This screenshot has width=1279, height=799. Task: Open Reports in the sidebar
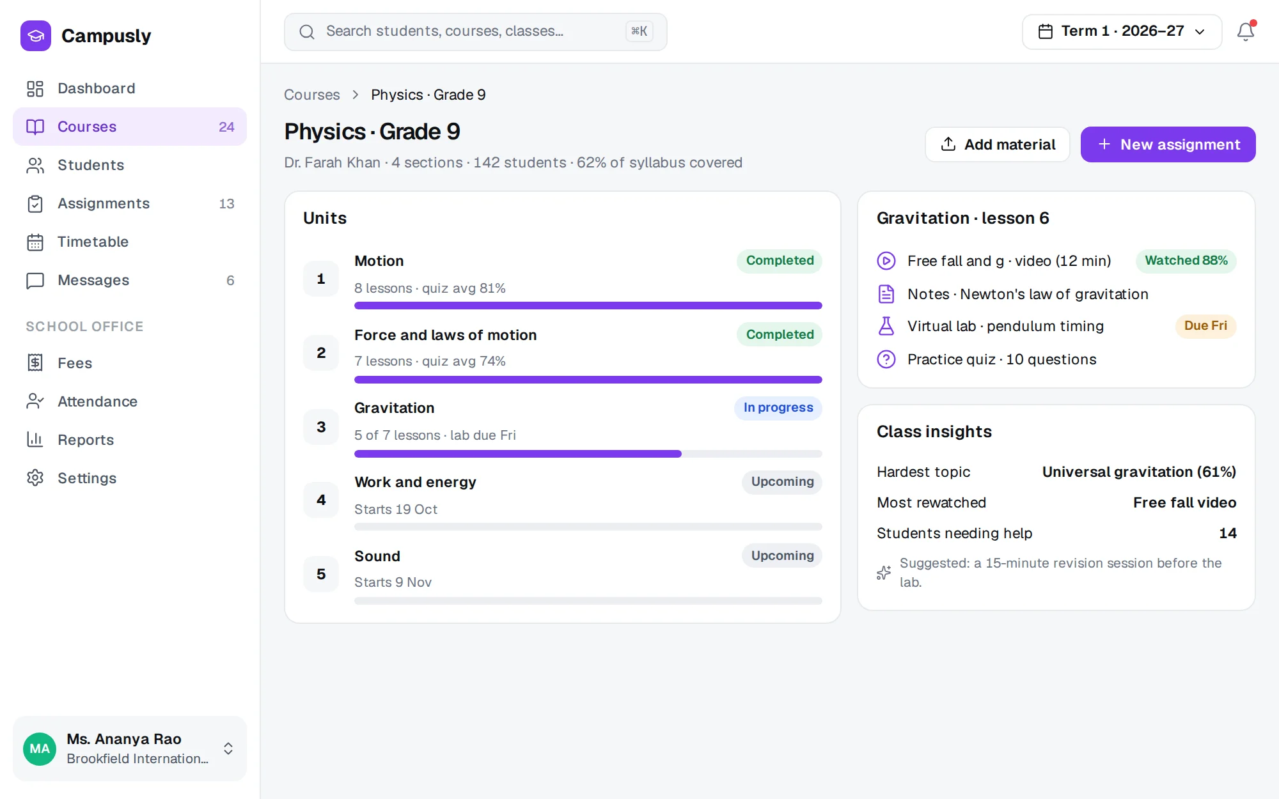pyautogui.click(x=130, y=440)
